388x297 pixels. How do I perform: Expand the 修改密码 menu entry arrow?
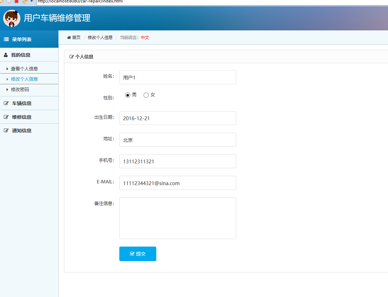coord(8,89)
